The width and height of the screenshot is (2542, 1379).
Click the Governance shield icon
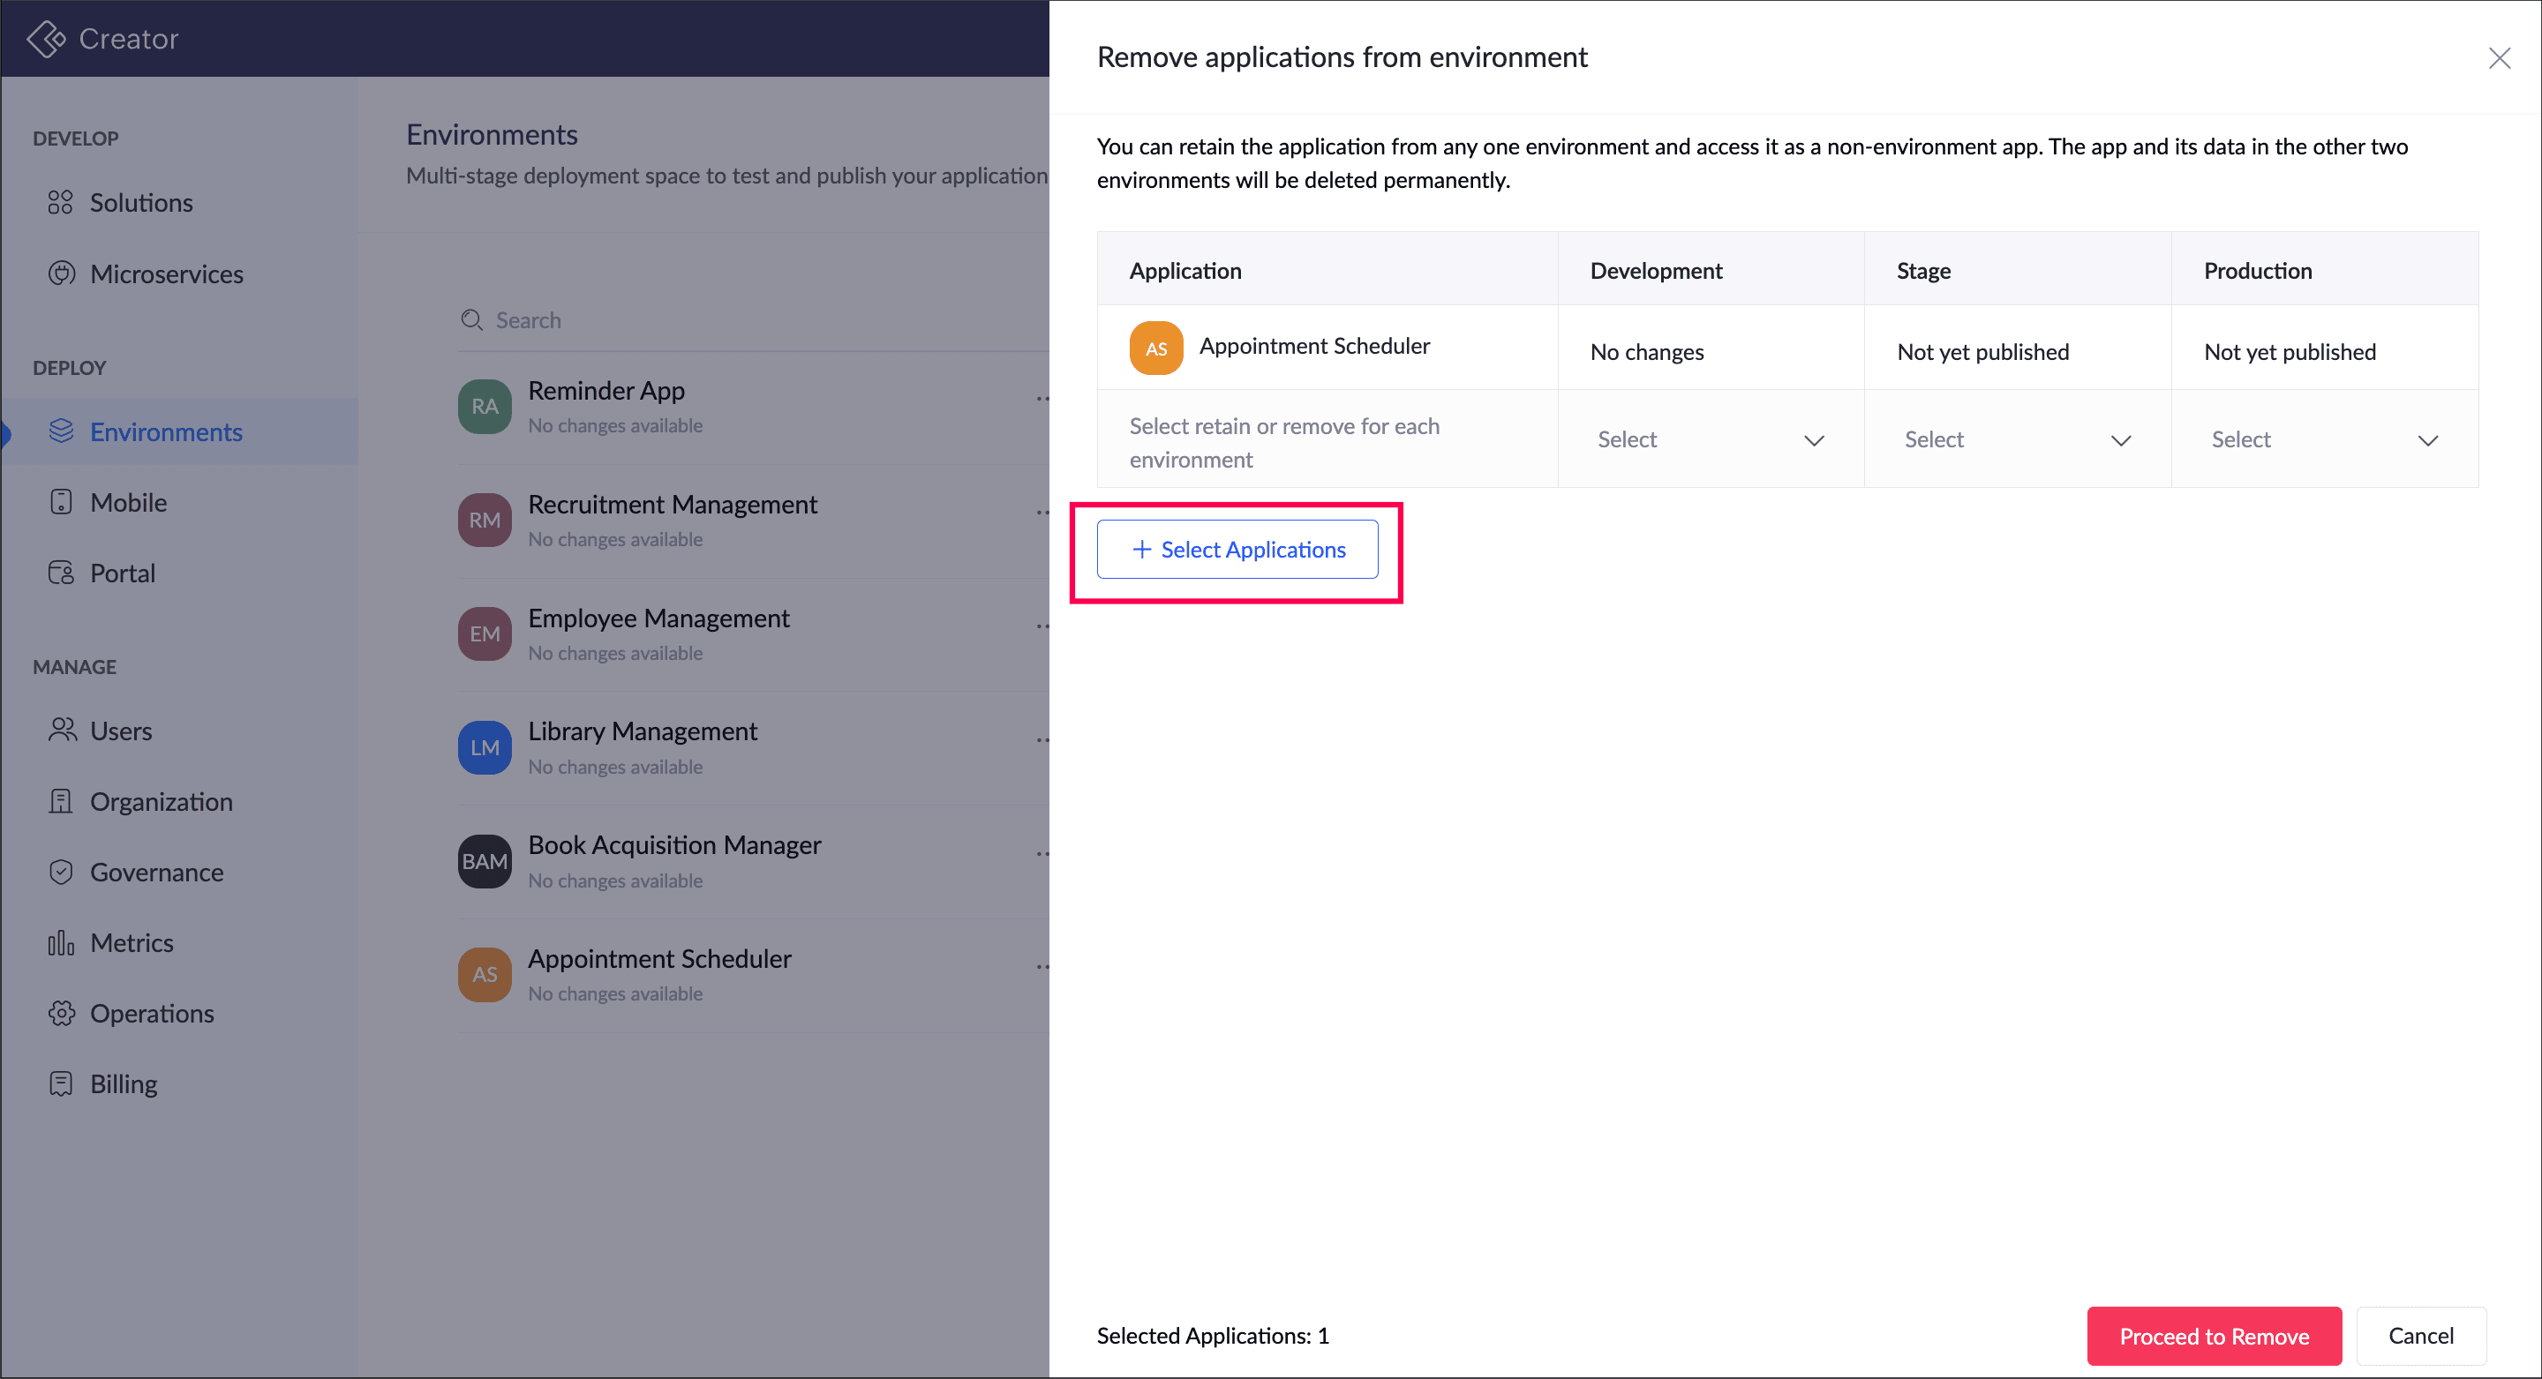(x=61, y=872)
